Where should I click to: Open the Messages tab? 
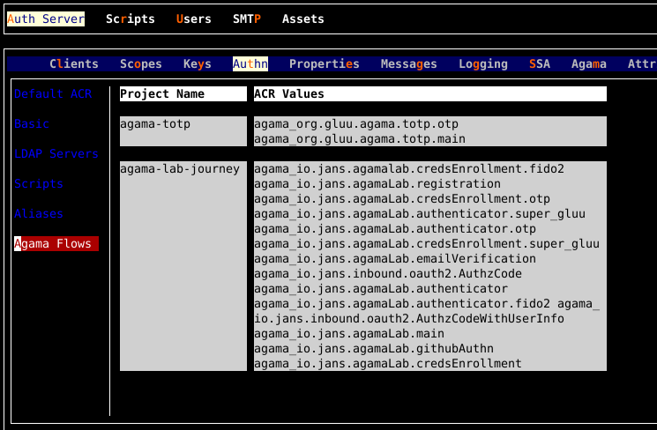click(408, 63)
